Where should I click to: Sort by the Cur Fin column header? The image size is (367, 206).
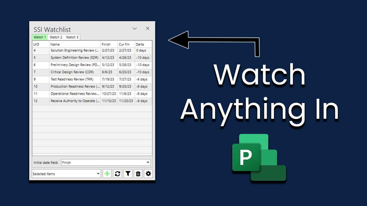(126, 44)
